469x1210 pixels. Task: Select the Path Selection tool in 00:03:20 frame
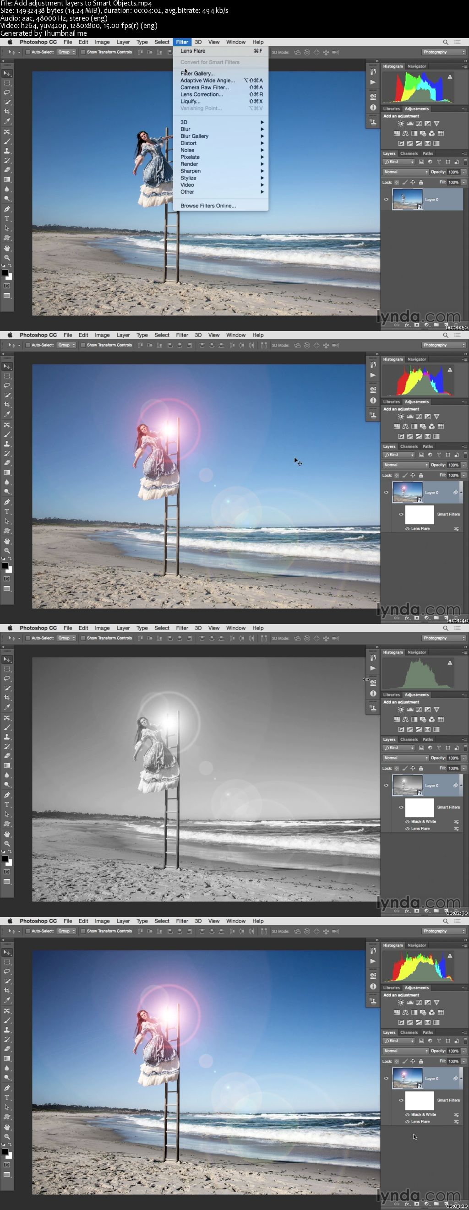7,1107
